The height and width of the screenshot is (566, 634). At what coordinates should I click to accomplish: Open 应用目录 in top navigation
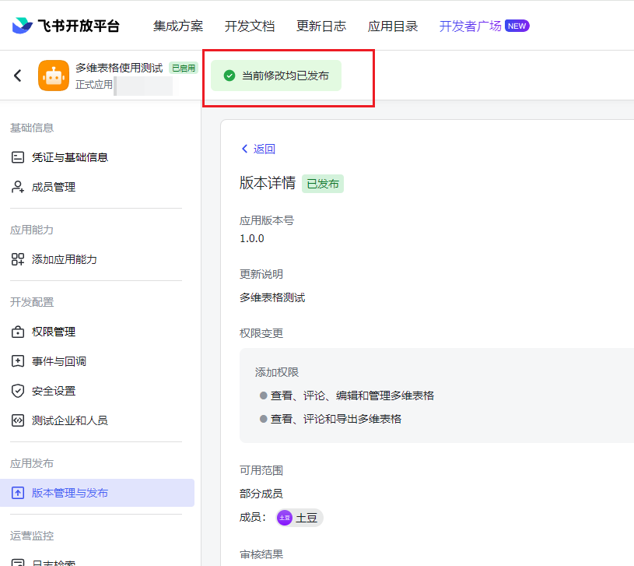[393, 26]
